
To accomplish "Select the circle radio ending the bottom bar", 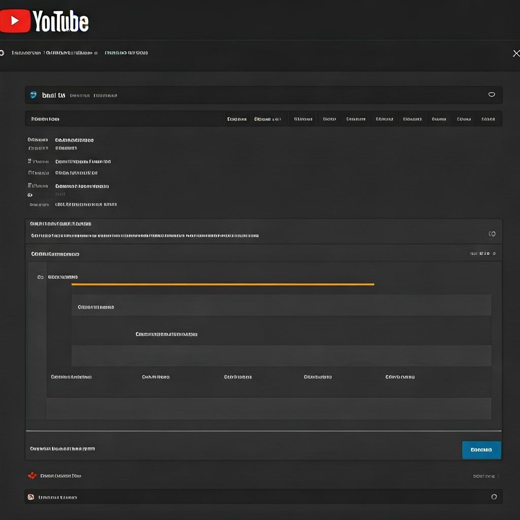I will click(x=494, y=497).
